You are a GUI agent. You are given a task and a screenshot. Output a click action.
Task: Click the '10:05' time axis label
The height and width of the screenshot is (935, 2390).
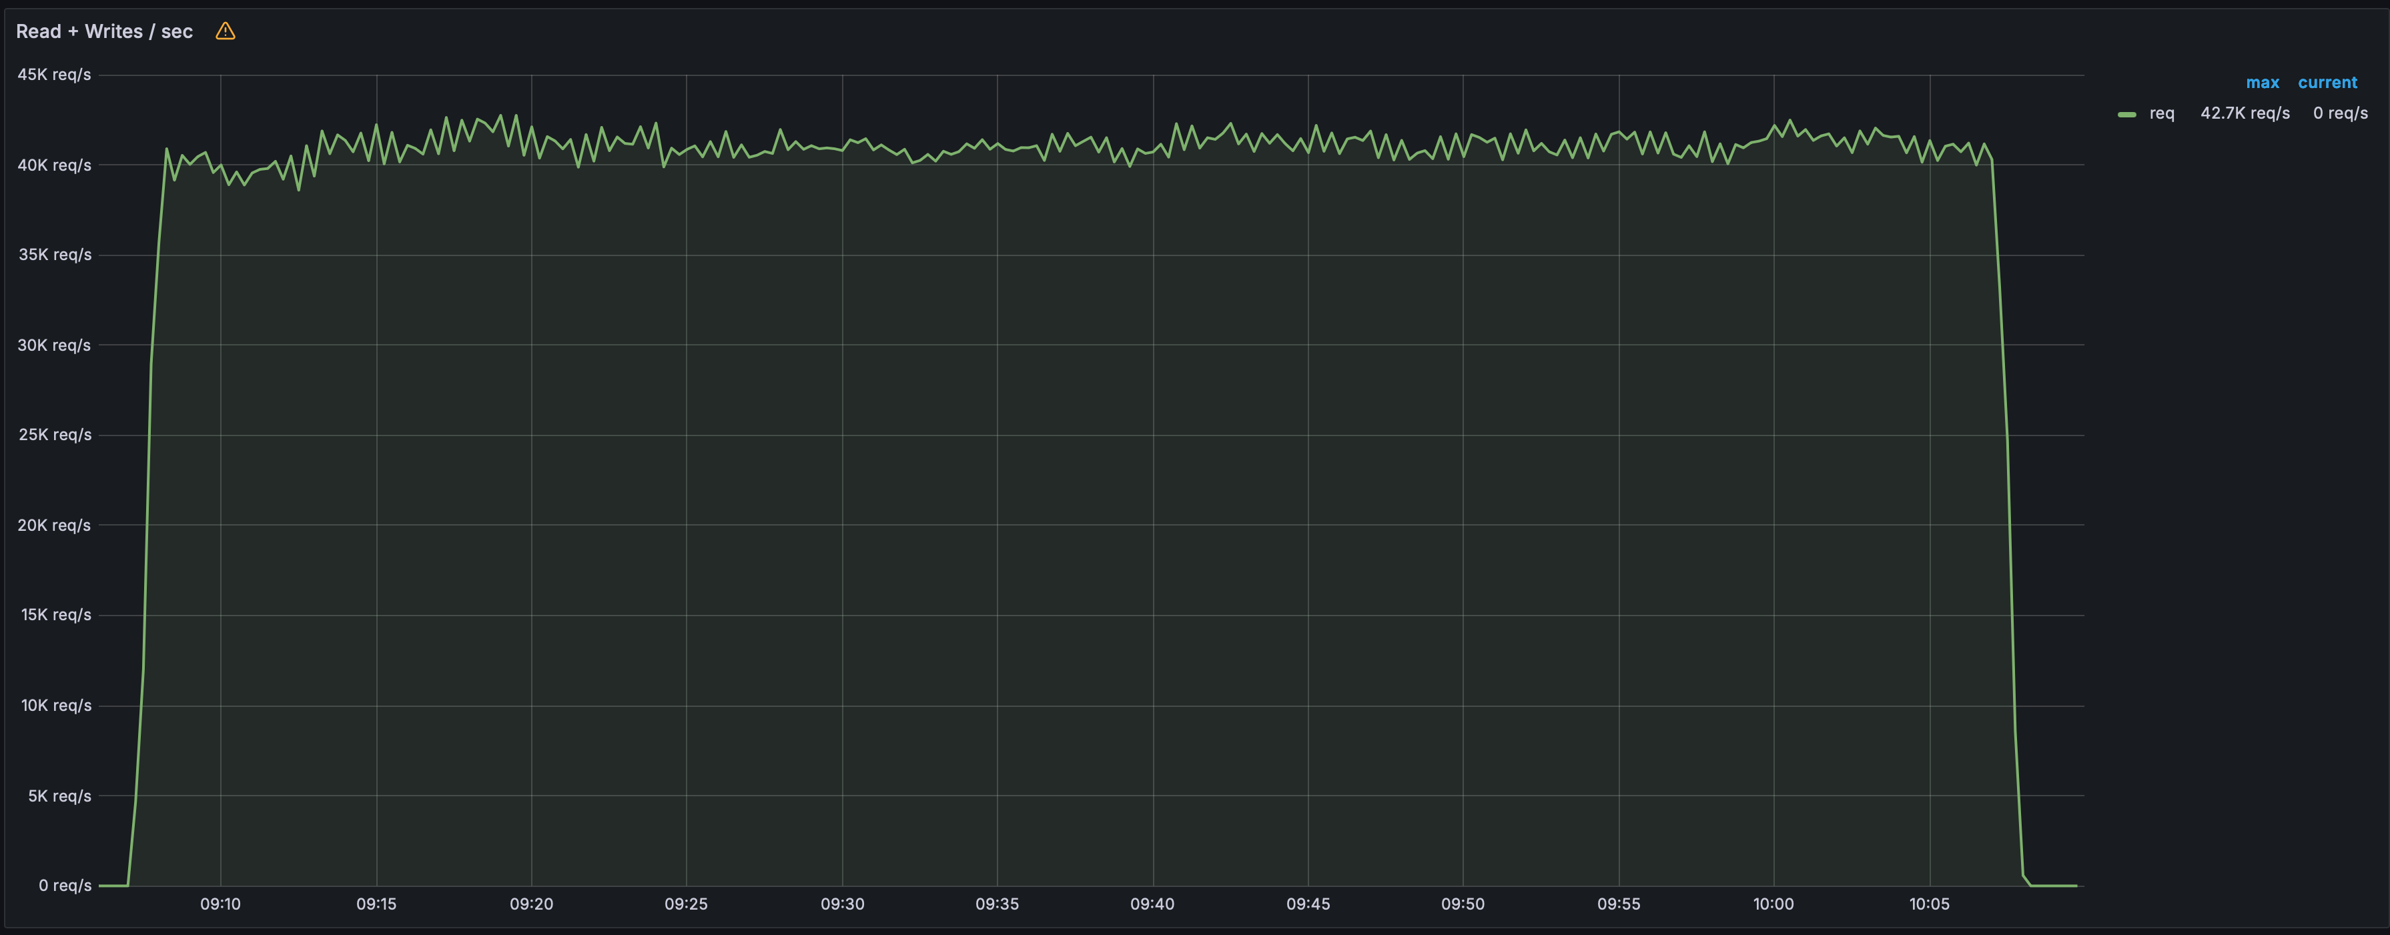[1929, 904]
